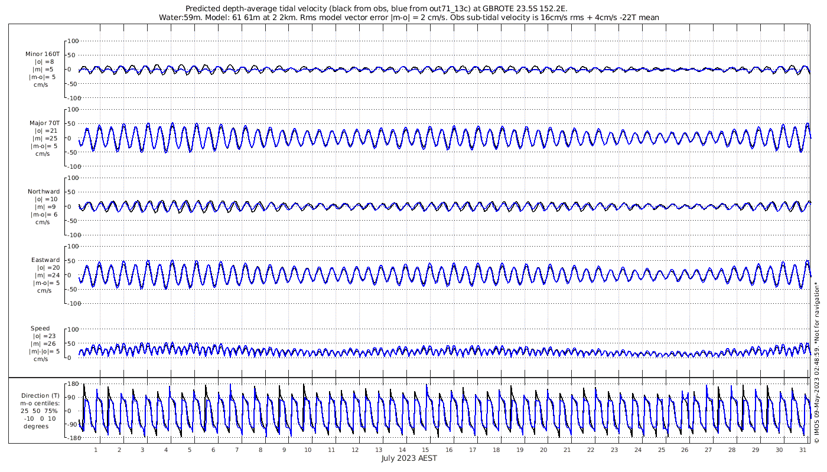Click the '|m| =5' value in Minor panel
The width and height of the screenshot is (827, 472).
44,70
